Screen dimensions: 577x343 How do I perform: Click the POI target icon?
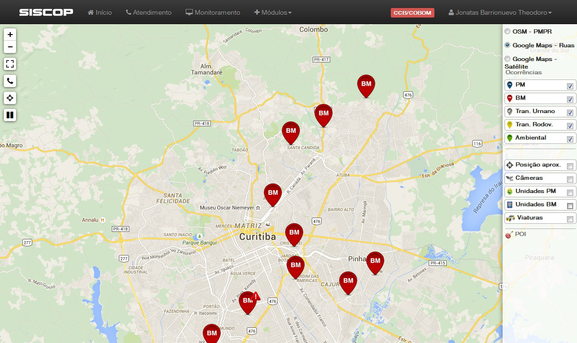[x=509, y=235]
